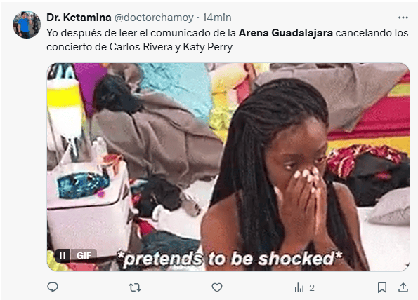The height and width of the screenshot is (300, 418).
Task: Open the @doctorchamoy handle link
Action: [x=154, y=18]
